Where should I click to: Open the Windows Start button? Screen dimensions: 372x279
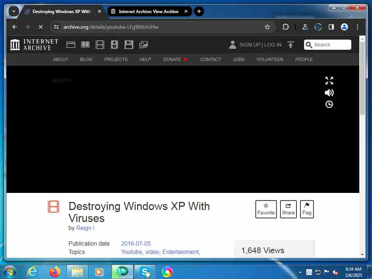9,272
